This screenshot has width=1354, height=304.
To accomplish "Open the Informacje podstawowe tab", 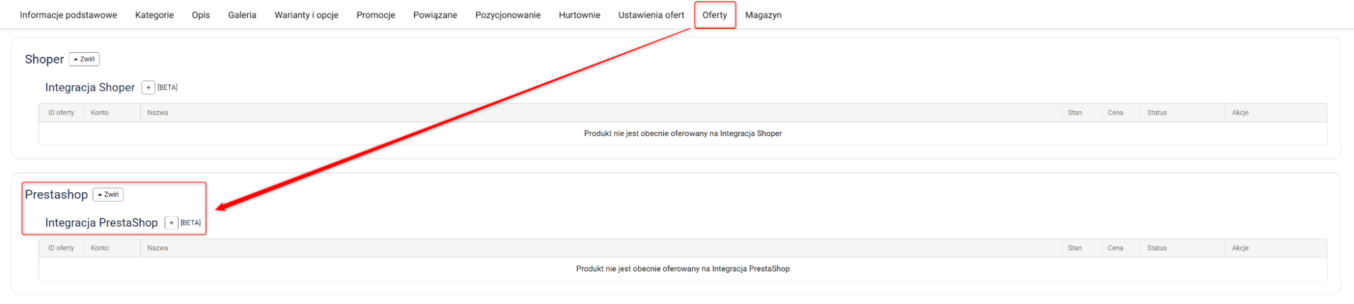I will [68, 15].
